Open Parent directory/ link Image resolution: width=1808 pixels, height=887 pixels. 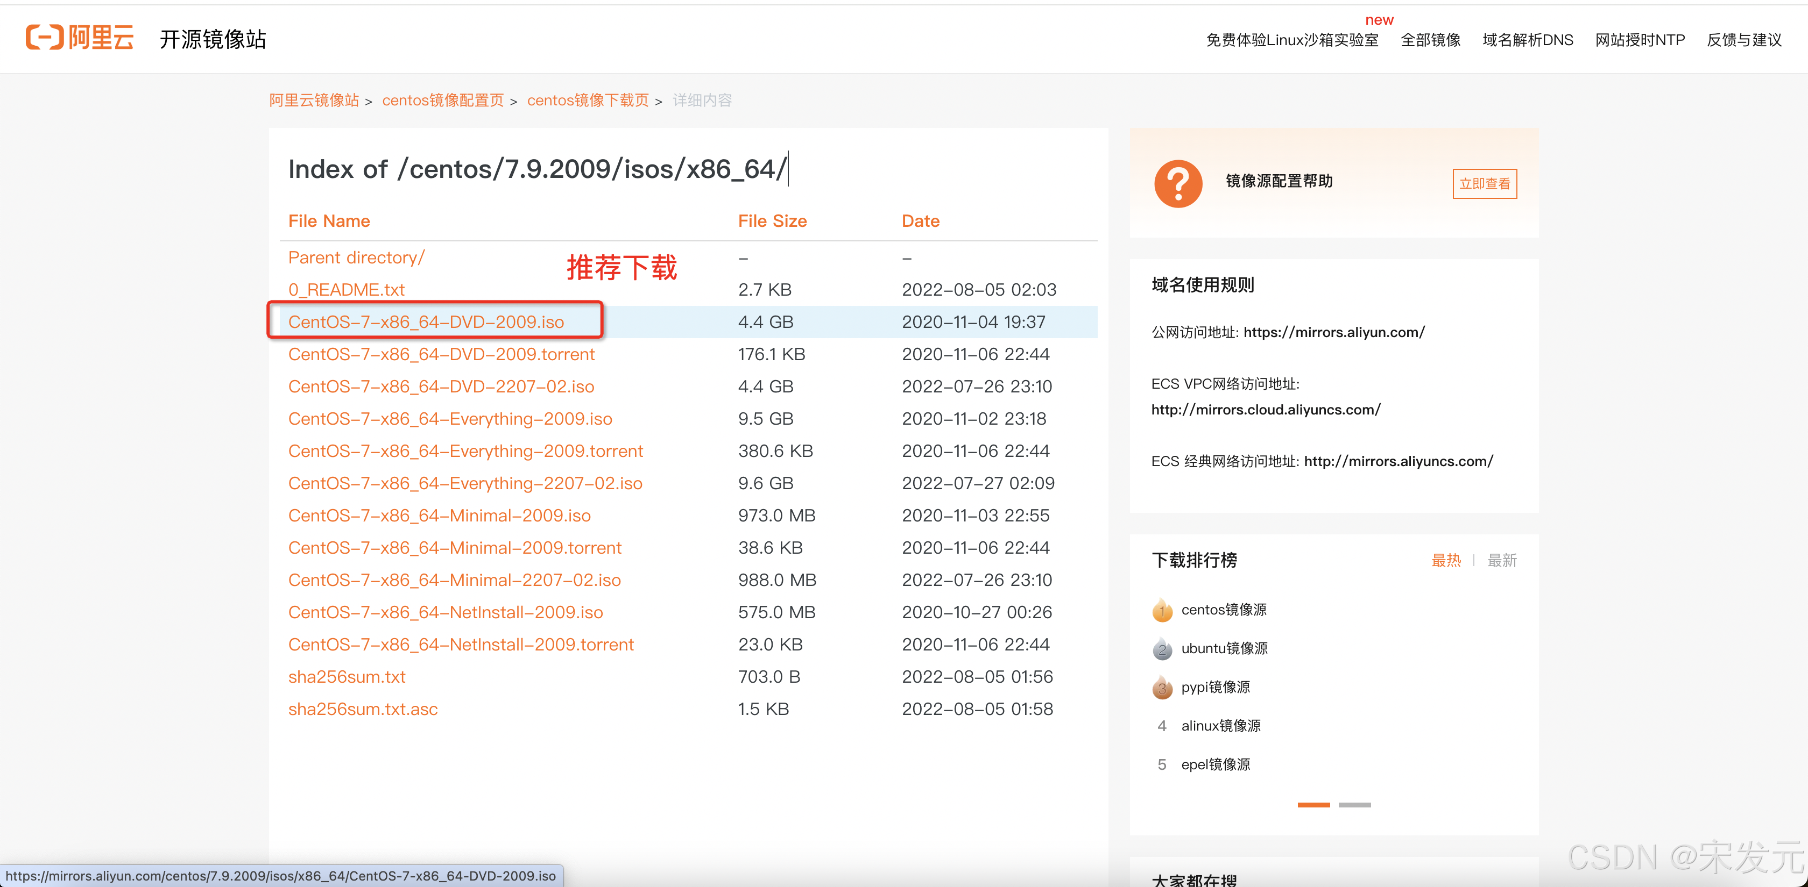point(357,257)
